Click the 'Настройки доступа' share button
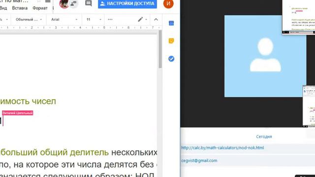This screenshot has width=315, height=177. pyautogui.click(x=127, y=3)
